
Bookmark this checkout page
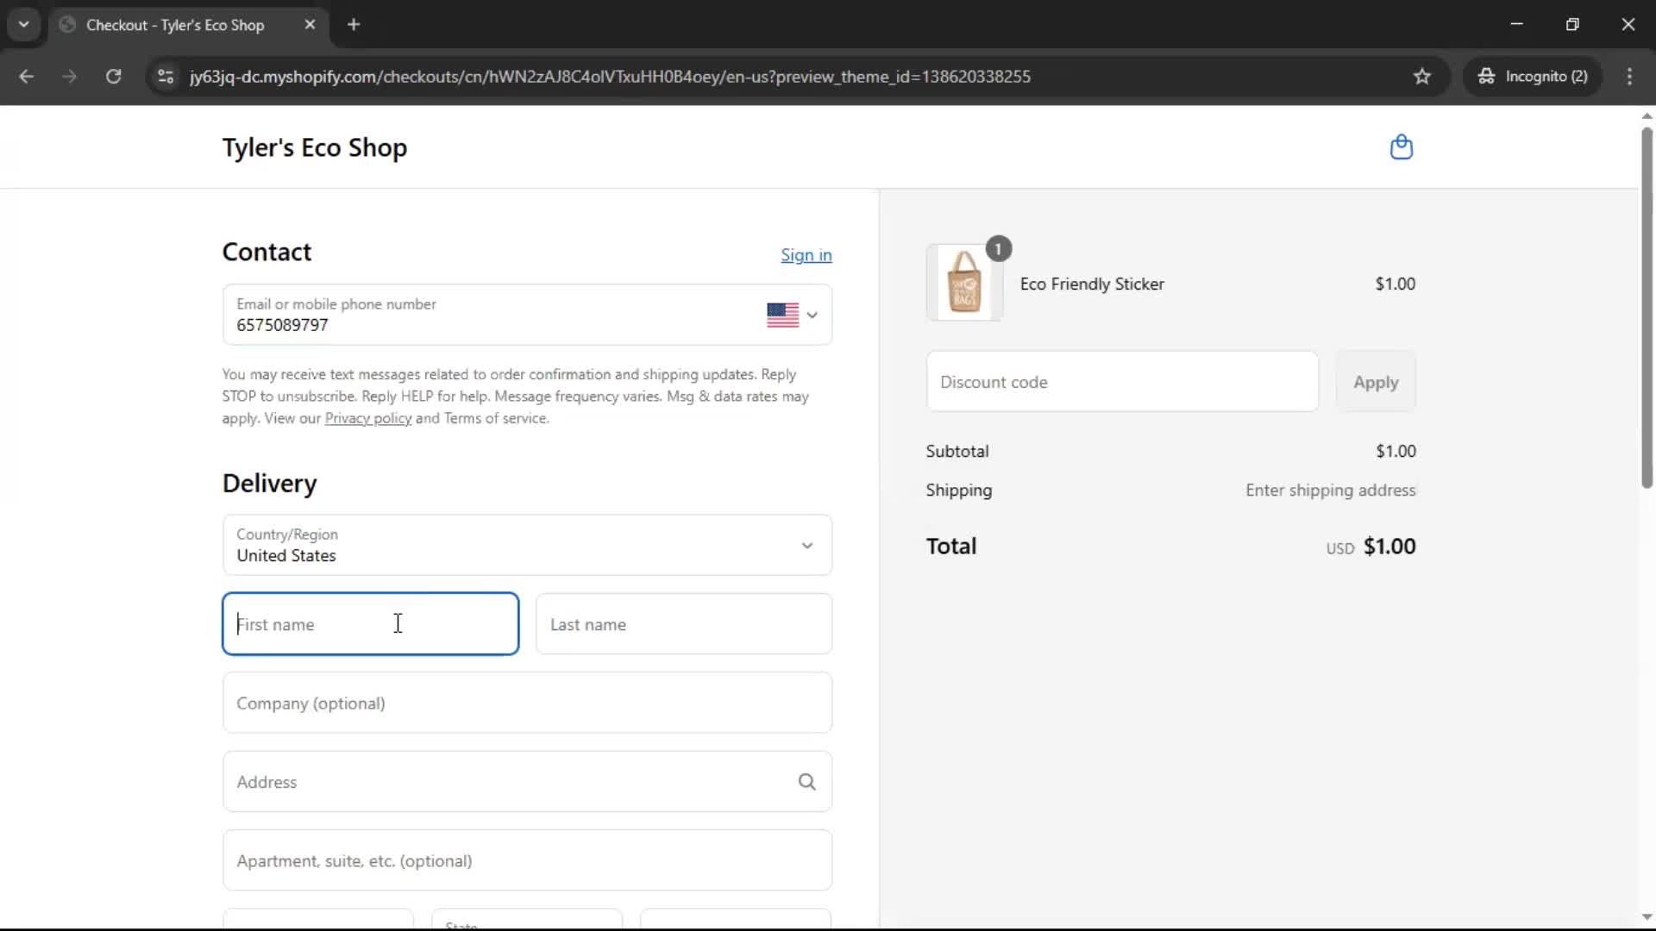tap(1421, 76)
